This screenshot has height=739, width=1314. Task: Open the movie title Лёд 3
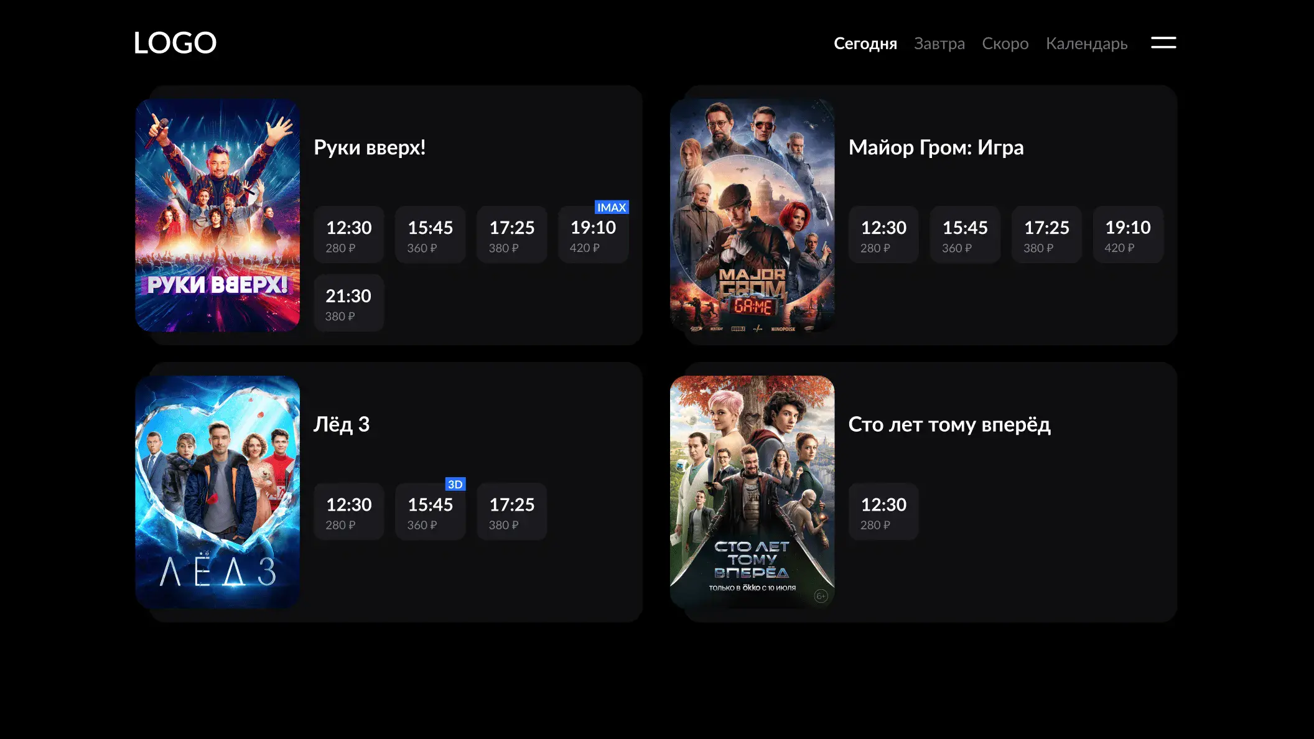pyautogui.click(x=342, y=424)
